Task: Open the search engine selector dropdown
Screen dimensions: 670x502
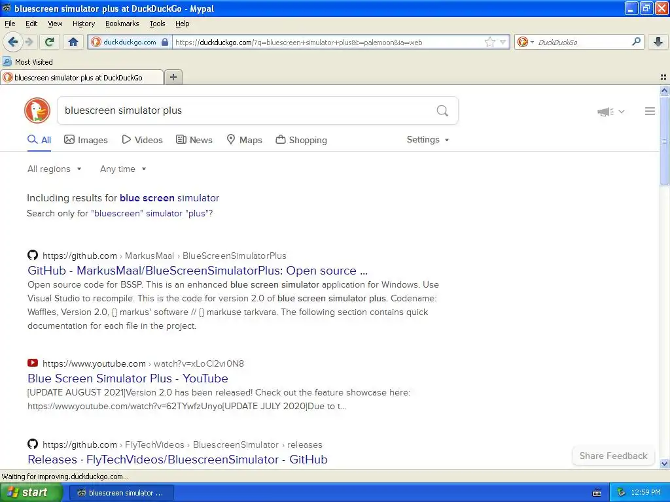Action: (x=525, y=42)
